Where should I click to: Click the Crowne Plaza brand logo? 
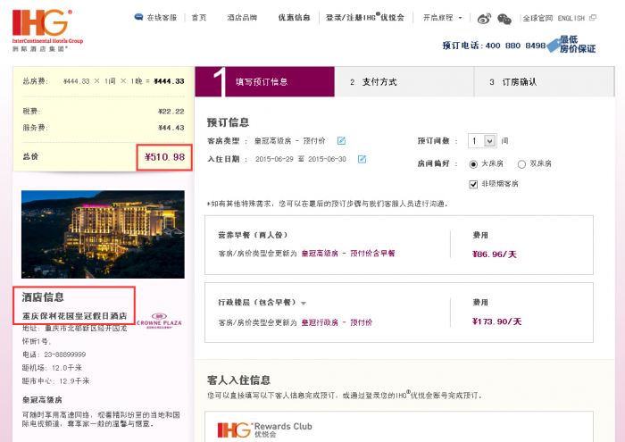click(159, 321)
